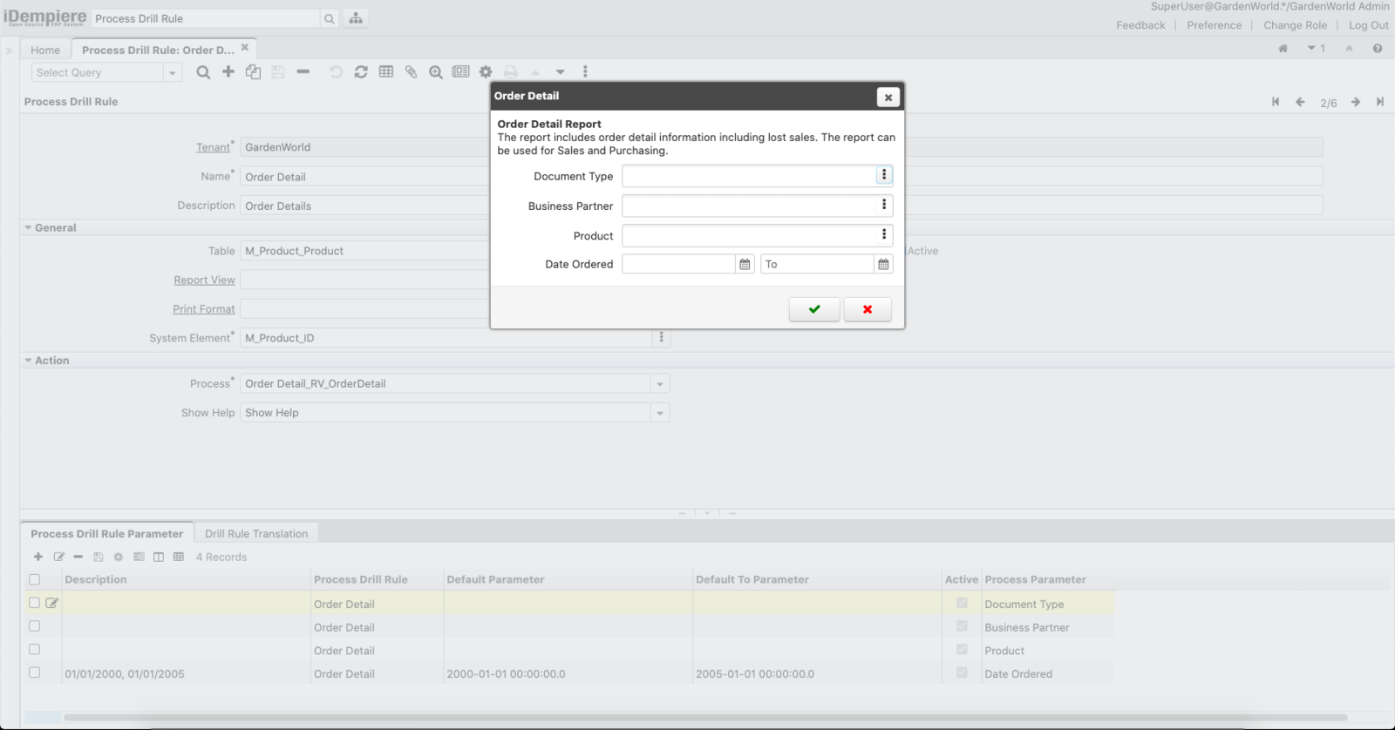This screenshot has width=1395, height=730.
Task: Toggle grid view in the main toolbar
Action: click(x=386, y=72)
